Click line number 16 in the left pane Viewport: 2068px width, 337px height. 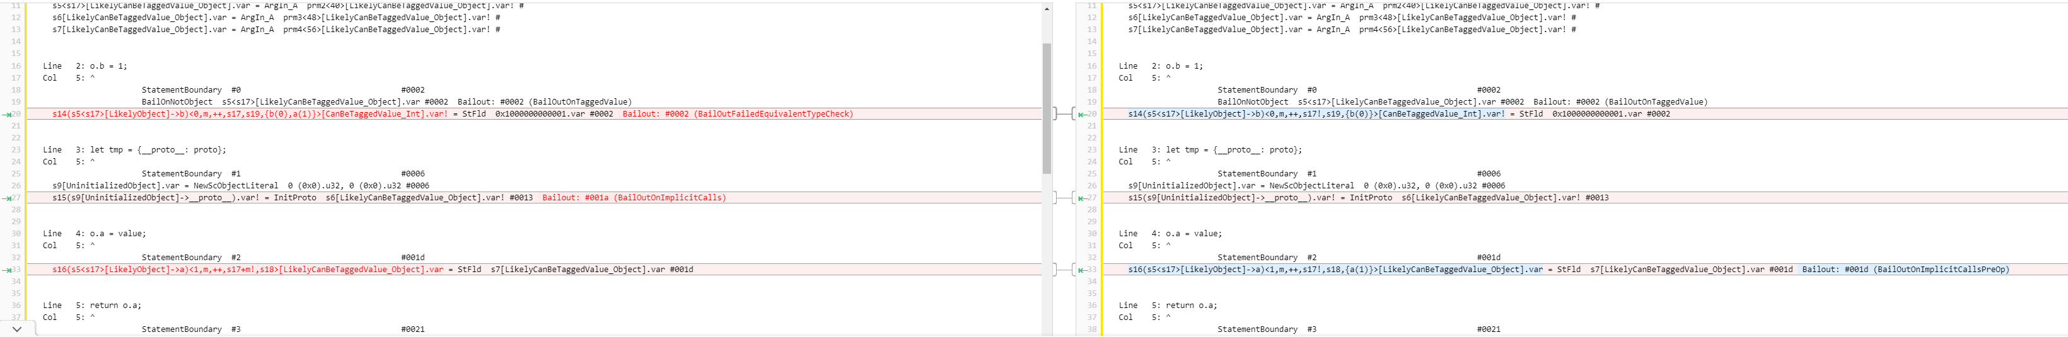[16, 66]
